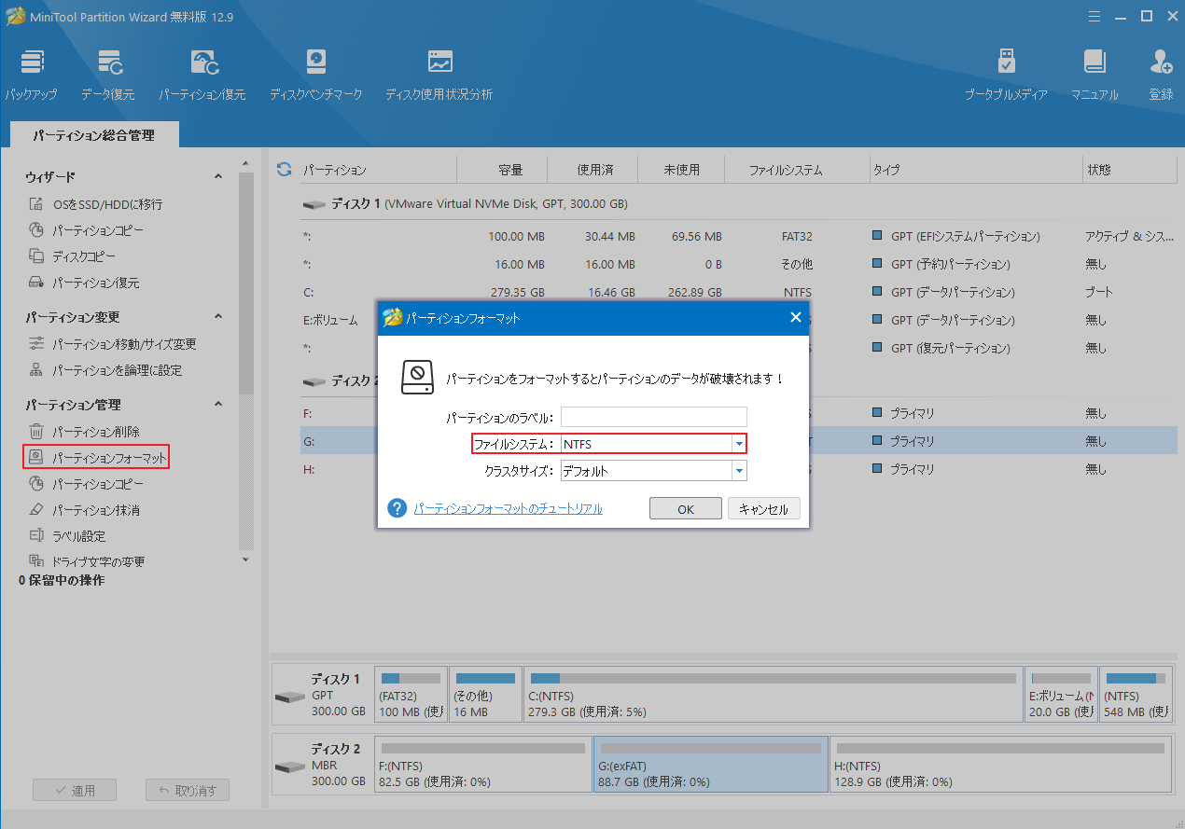This screenshot has height=829, width=1185.
Task: Select パーティション削除 in the sidebar
Action: pyautogui.click(x=96, y=431)
